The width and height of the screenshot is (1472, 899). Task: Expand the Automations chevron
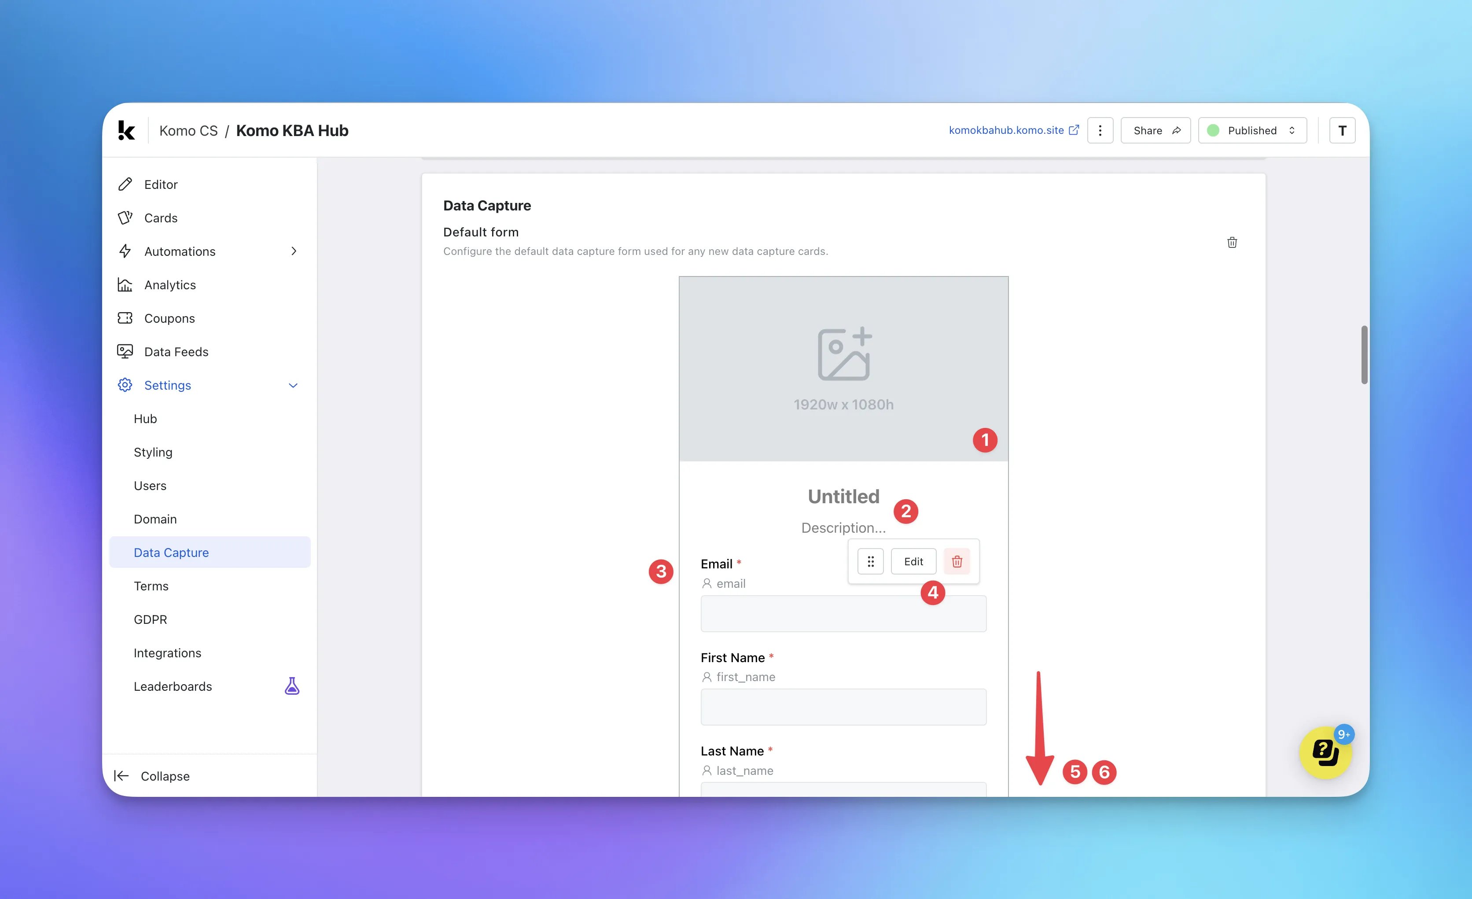293,251
